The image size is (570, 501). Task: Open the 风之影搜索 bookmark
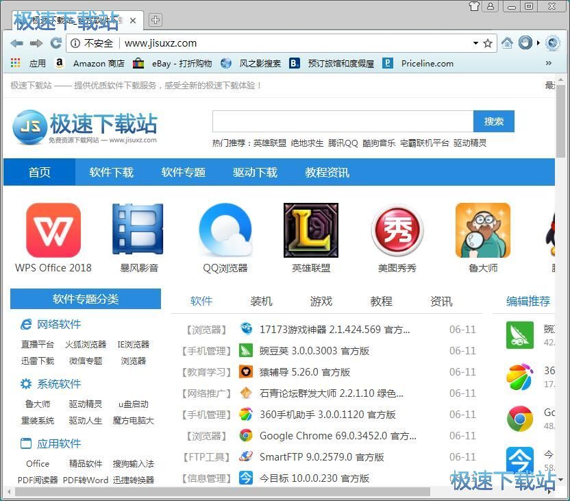tap(251, 63)
